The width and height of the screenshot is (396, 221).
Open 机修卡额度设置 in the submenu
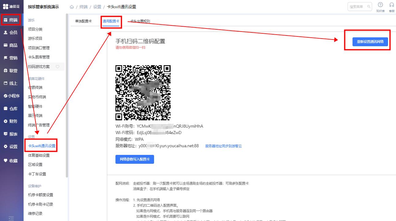[40, 195]
